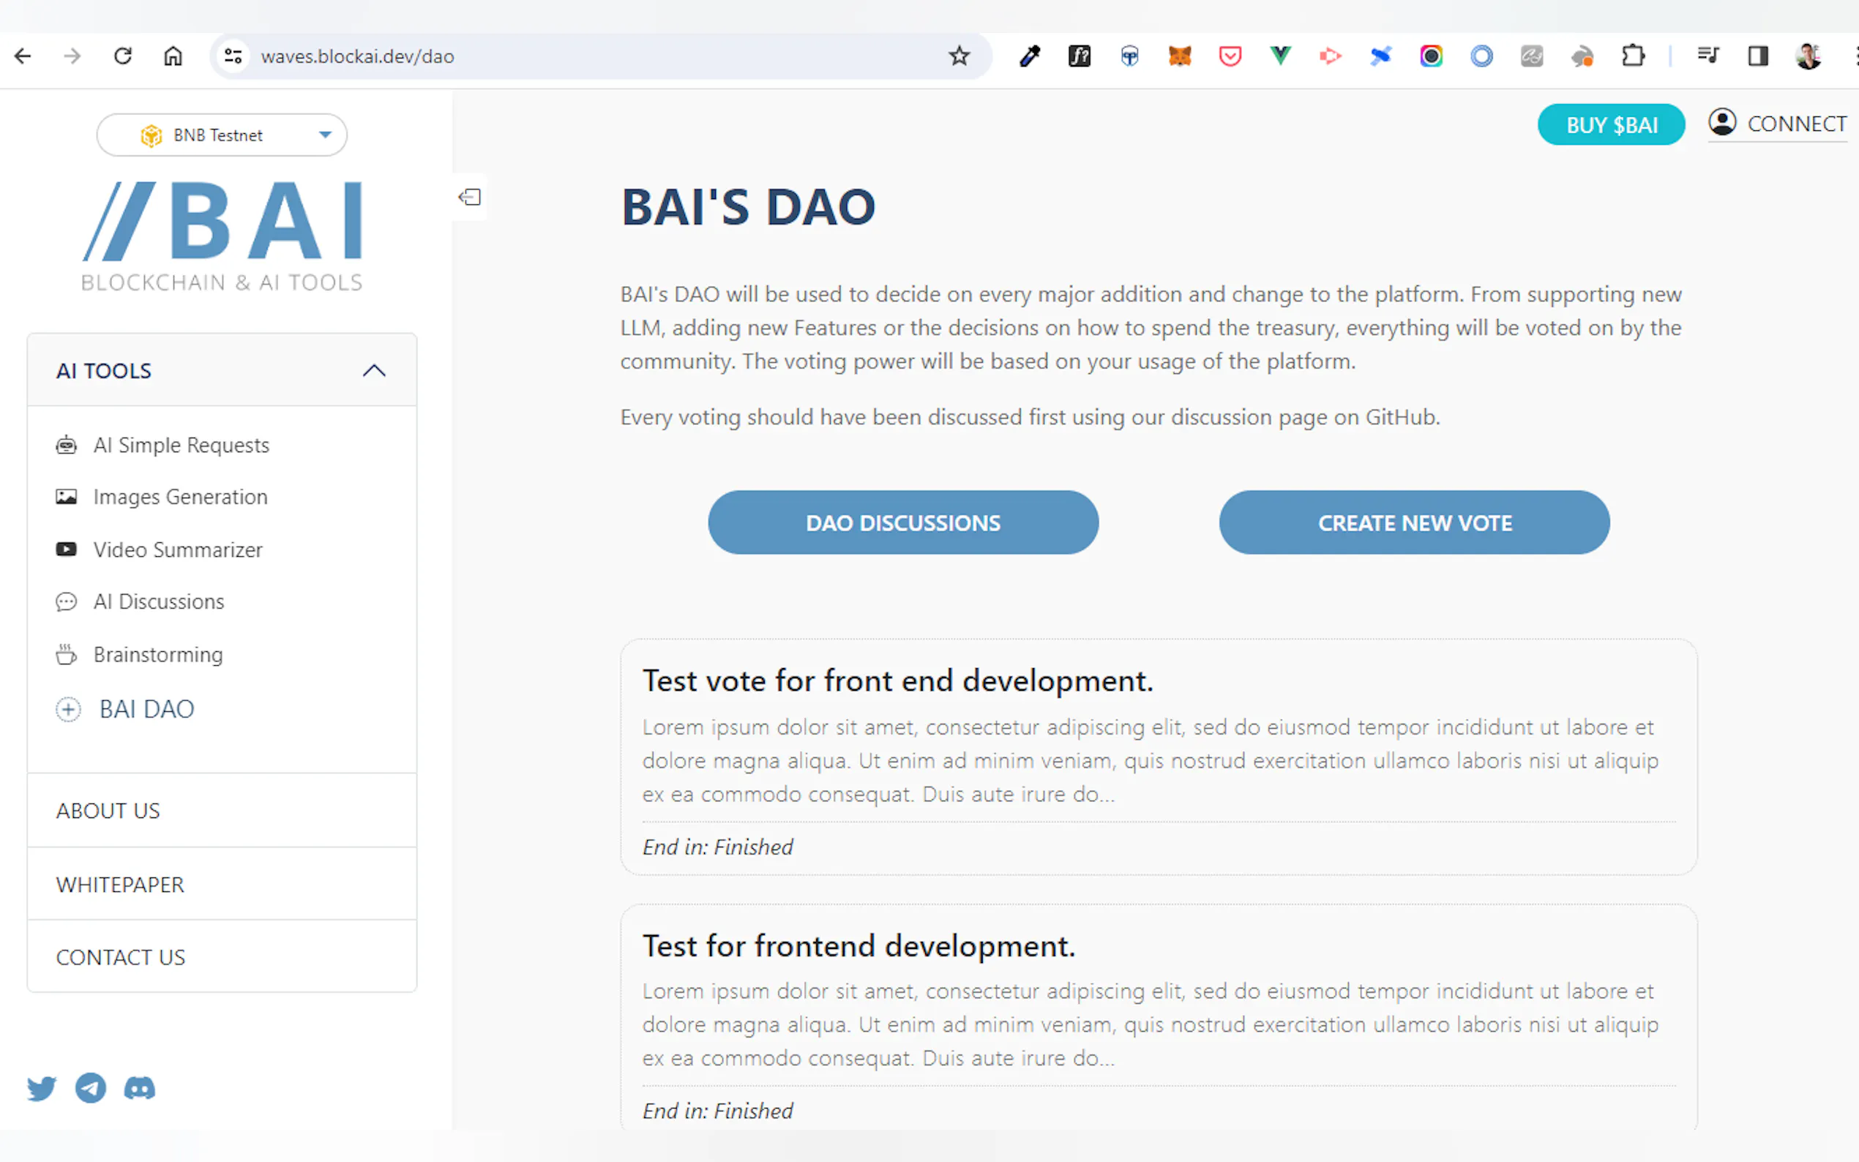The width and height of the screenshot is (1859, 1162).
Task: Open Images Generation menu item
Action: tap(180, 498)
